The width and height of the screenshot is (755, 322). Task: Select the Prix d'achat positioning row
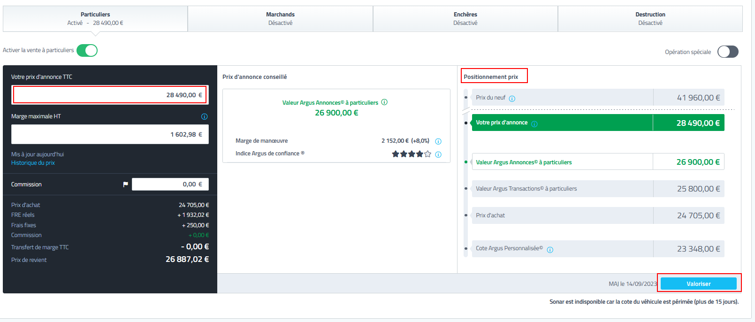598,215
